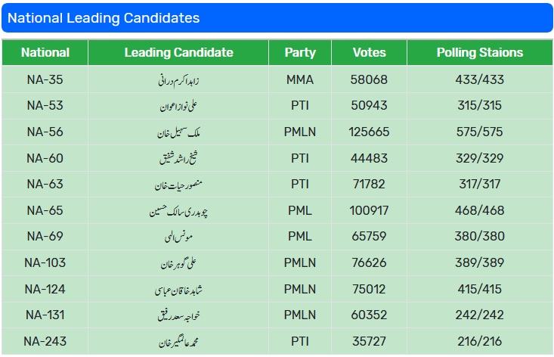Click the Votes column header
The height and width of the screenshot is (357, 554).
pos(370,52)
